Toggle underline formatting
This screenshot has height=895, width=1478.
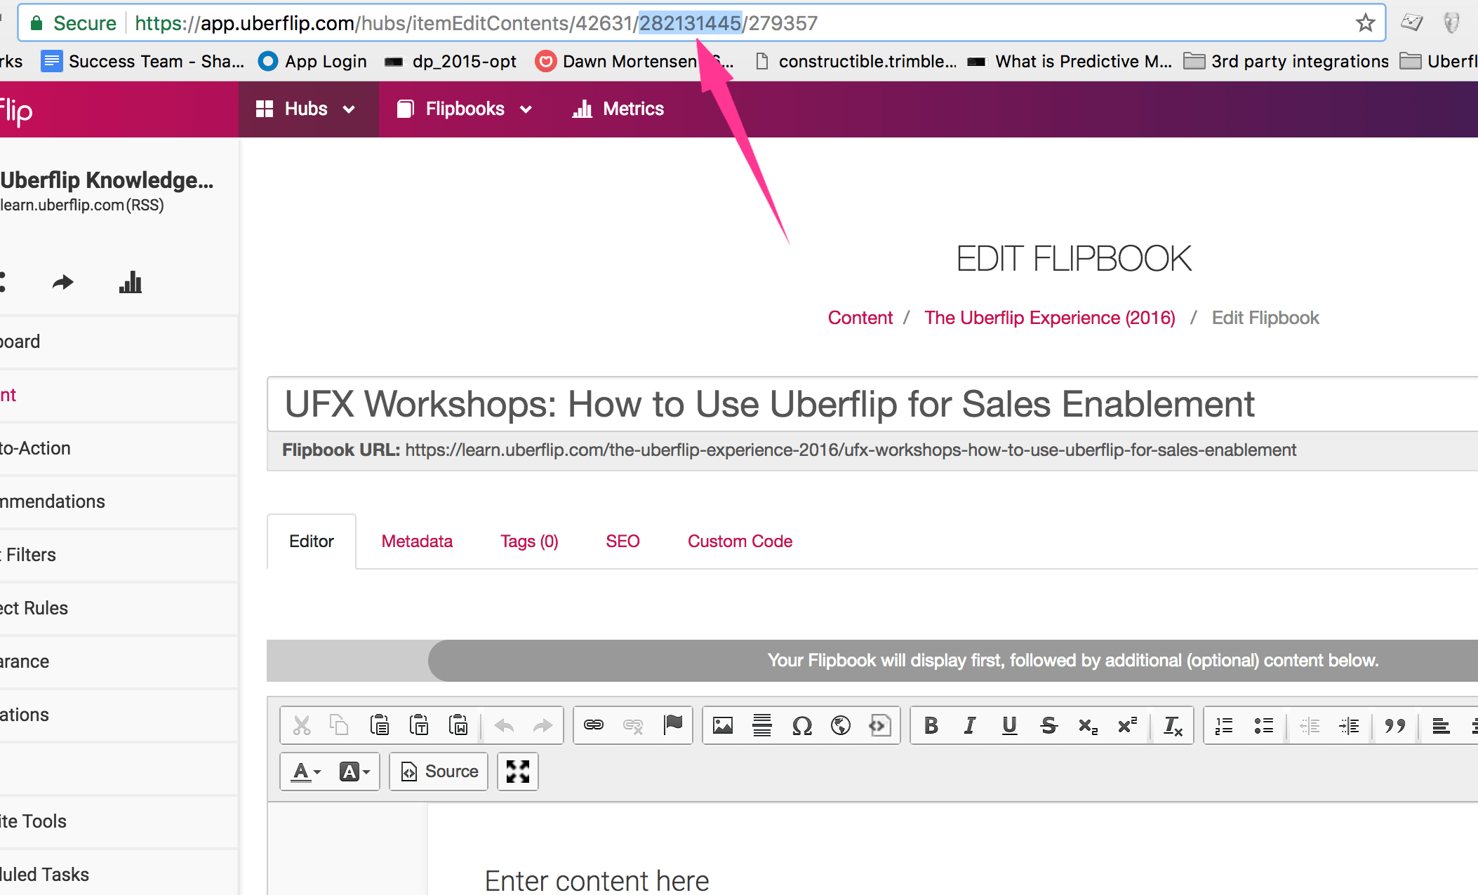tap(1009, 725)
